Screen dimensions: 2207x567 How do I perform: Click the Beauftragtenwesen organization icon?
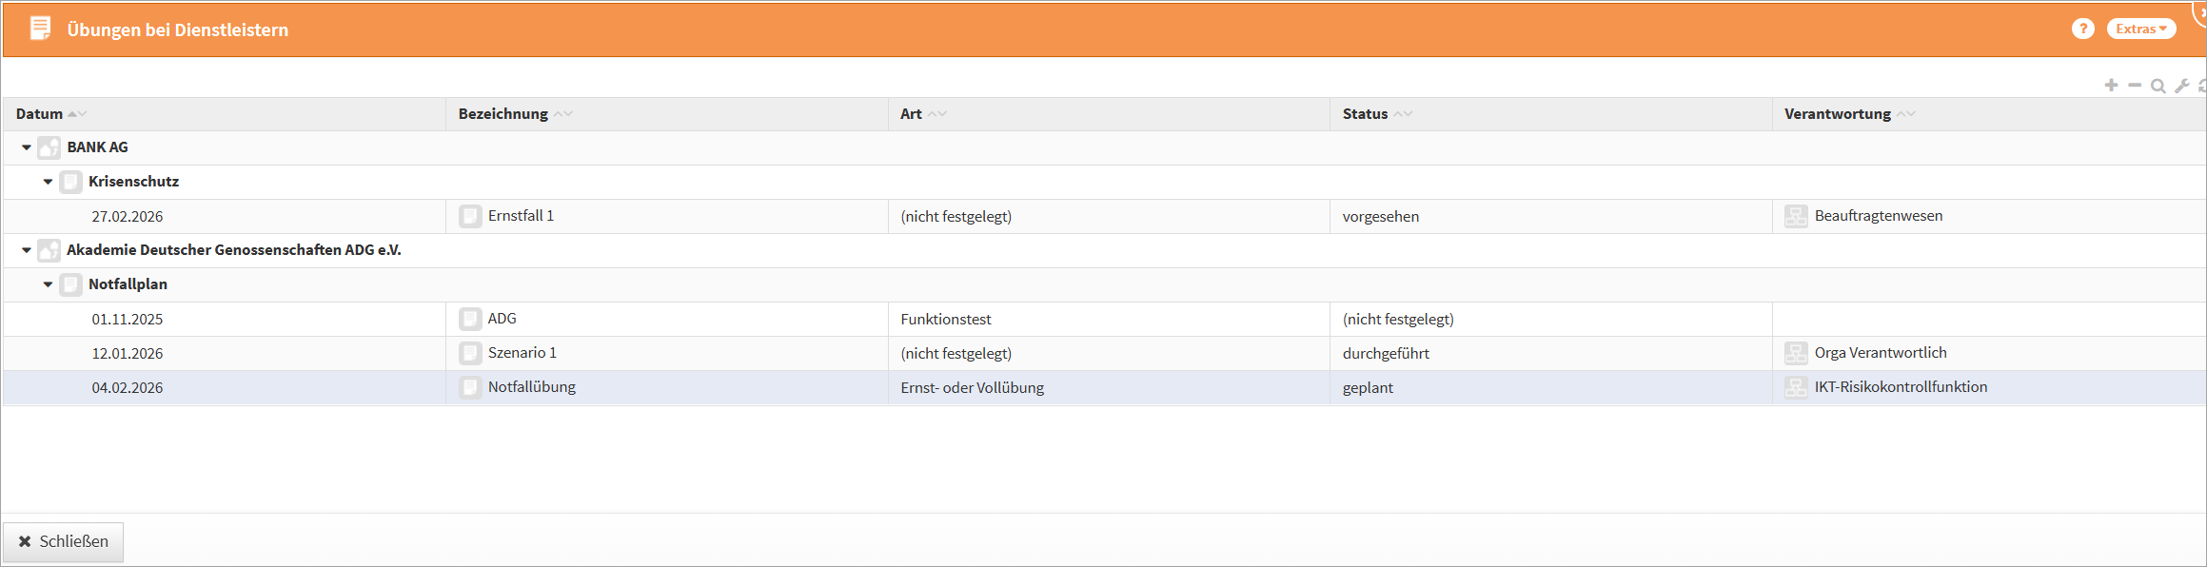click(x=1796, y=216)
